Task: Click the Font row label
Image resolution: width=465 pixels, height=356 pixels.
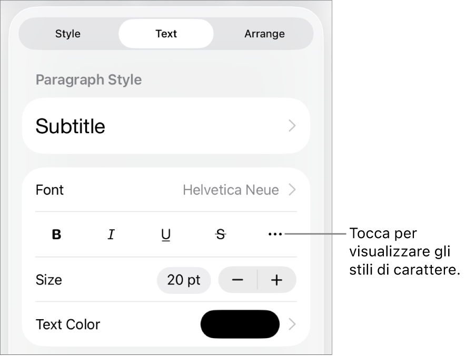Action: [50, 190]
